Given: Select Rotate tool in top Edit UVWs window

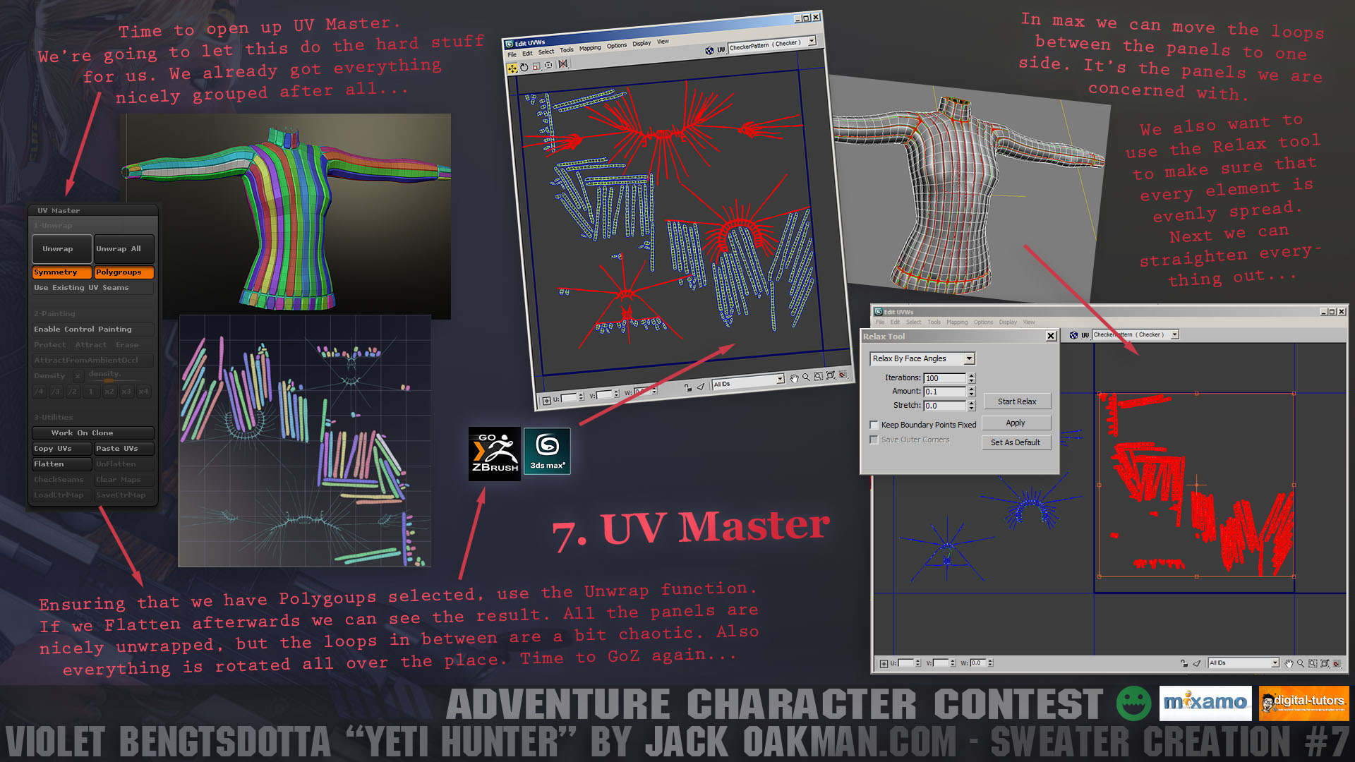Looking at the screenshot, I should [x=524, y=67].
